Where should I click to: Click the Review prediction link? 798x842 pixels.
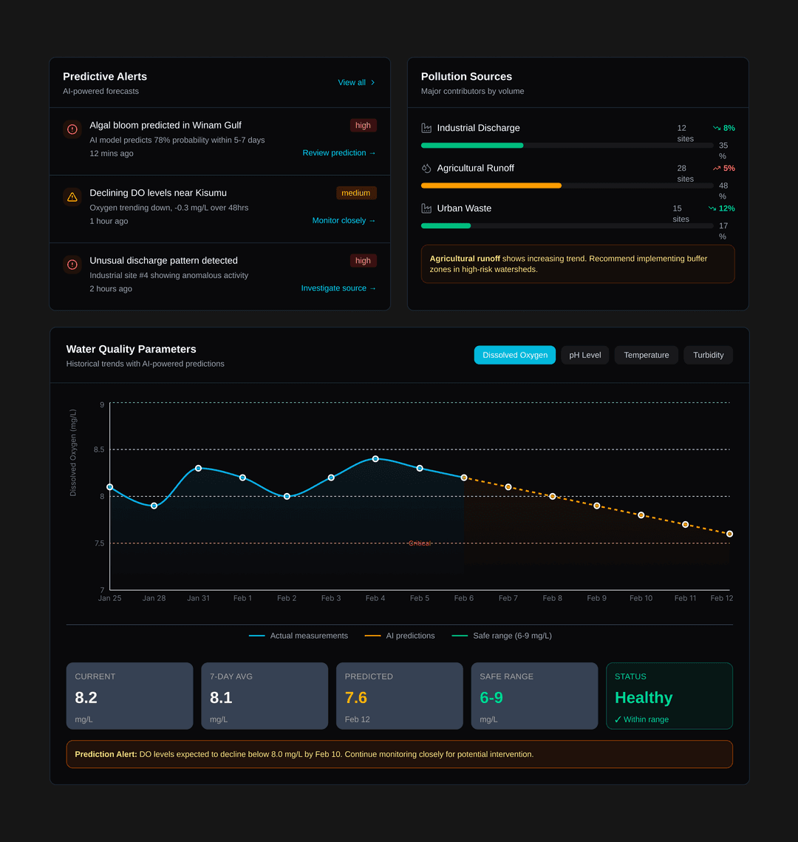(x=338, y=153)
